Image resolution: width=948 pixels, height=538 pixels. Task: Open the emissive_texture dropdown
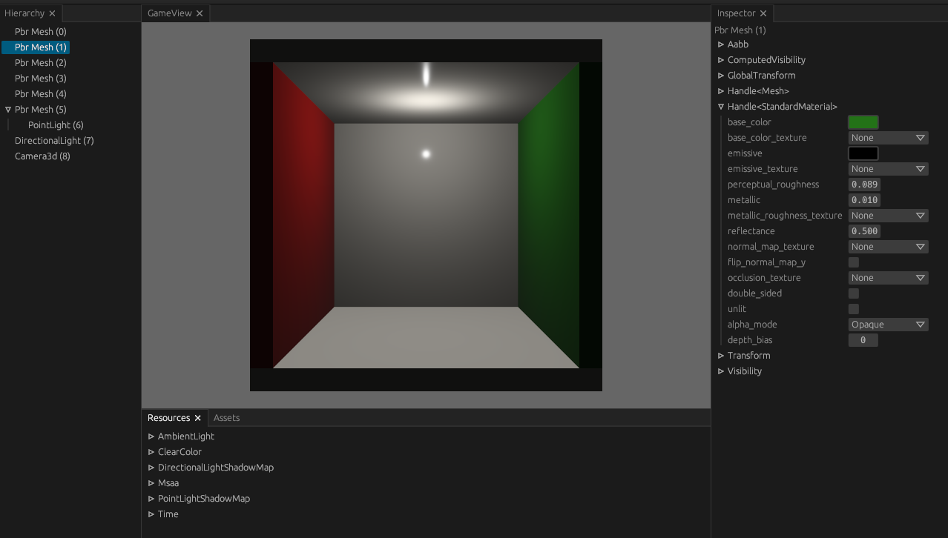889,169
